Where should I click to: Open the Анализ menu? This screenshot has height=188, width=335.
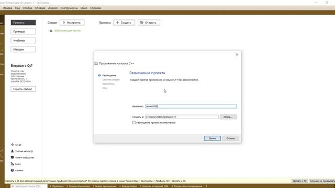click(x=53, y=8)
